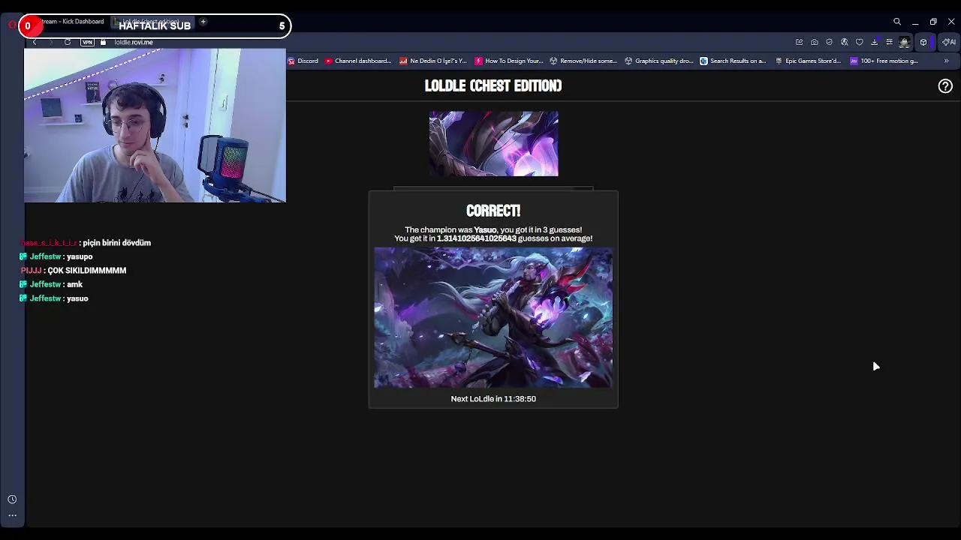Open the Epic Games Store bookmark
The height and width of the screenshot is (540, 961).
809,61
